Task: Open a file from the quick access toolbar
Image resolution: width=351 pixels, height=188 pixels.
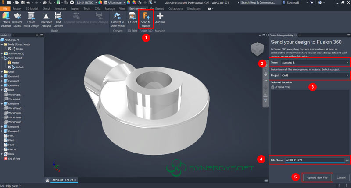Action: coord(17,3)
